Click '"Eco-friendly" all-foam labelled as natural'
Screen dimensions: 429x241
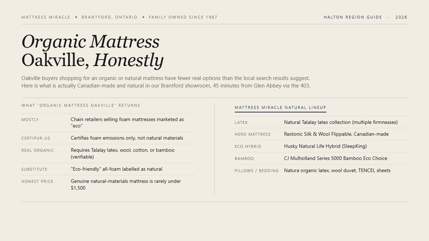(x=116, y=169)
